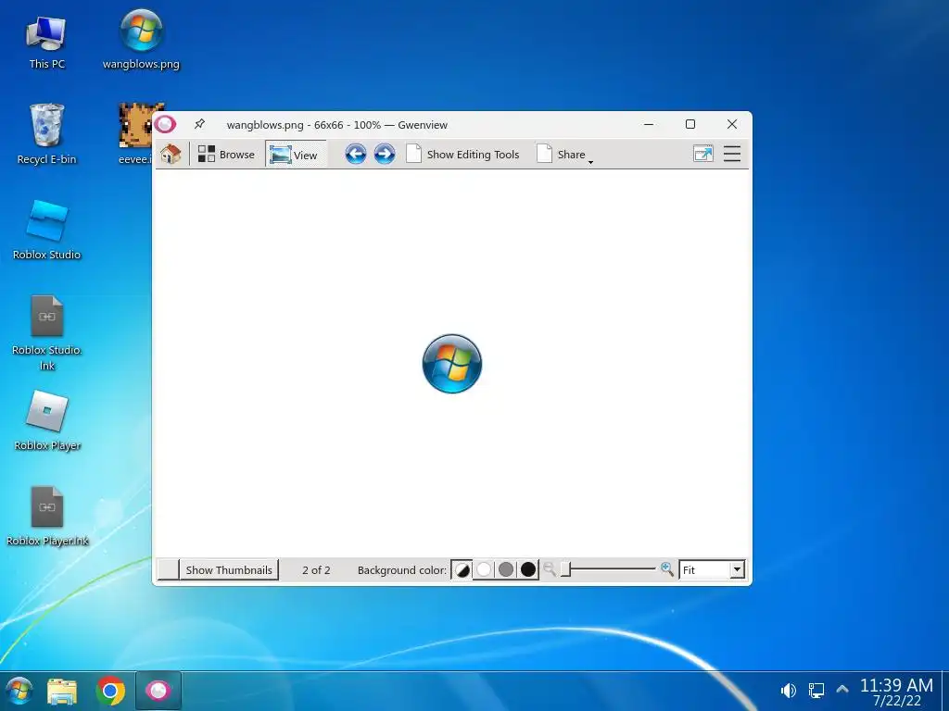Select black background color

click(527, 569)
